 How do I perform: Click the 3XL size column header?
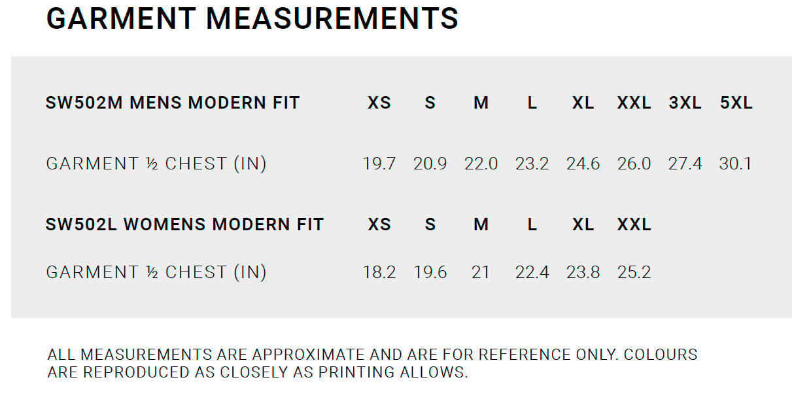[x=685, y=103]
